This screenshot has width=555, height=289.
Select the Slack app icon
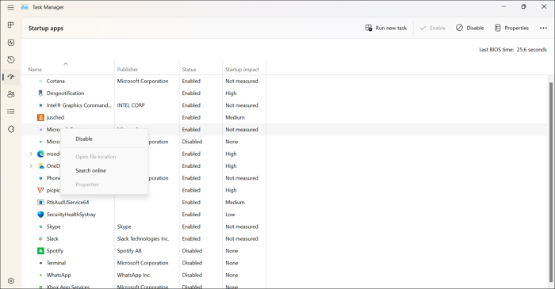pos(40,239)
